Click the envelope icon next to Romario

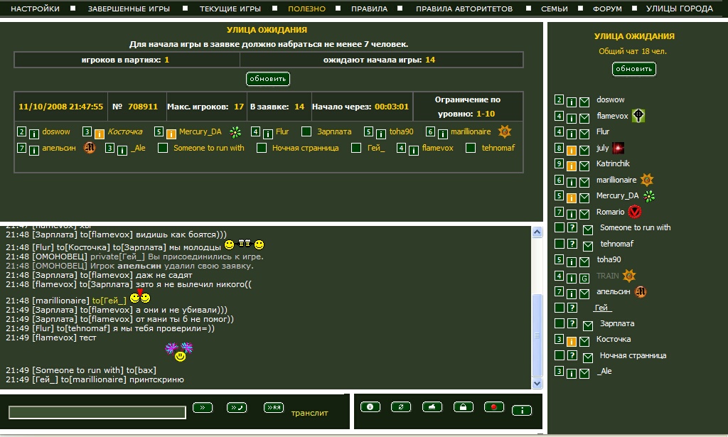point(584,215)
